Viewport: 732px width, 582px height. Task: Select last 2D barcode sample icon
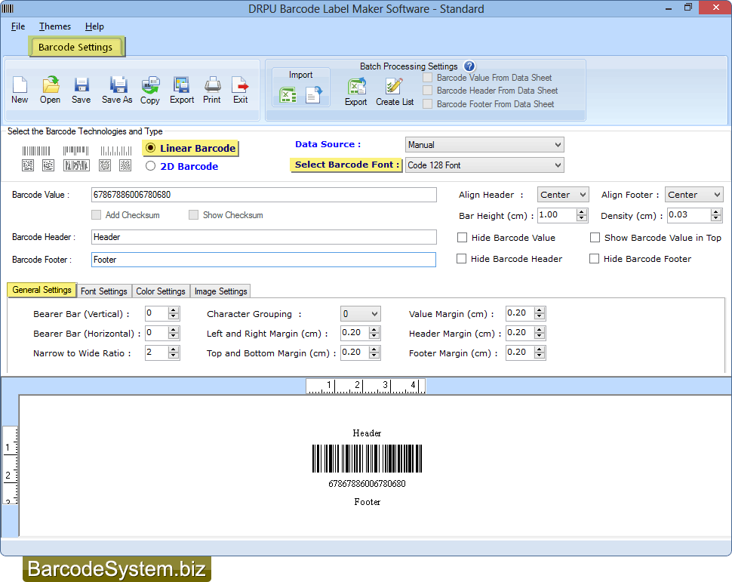125,165
